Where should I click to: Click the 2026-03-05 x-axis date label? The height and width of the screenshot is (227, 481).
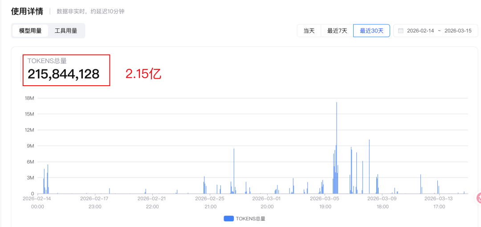325,198
